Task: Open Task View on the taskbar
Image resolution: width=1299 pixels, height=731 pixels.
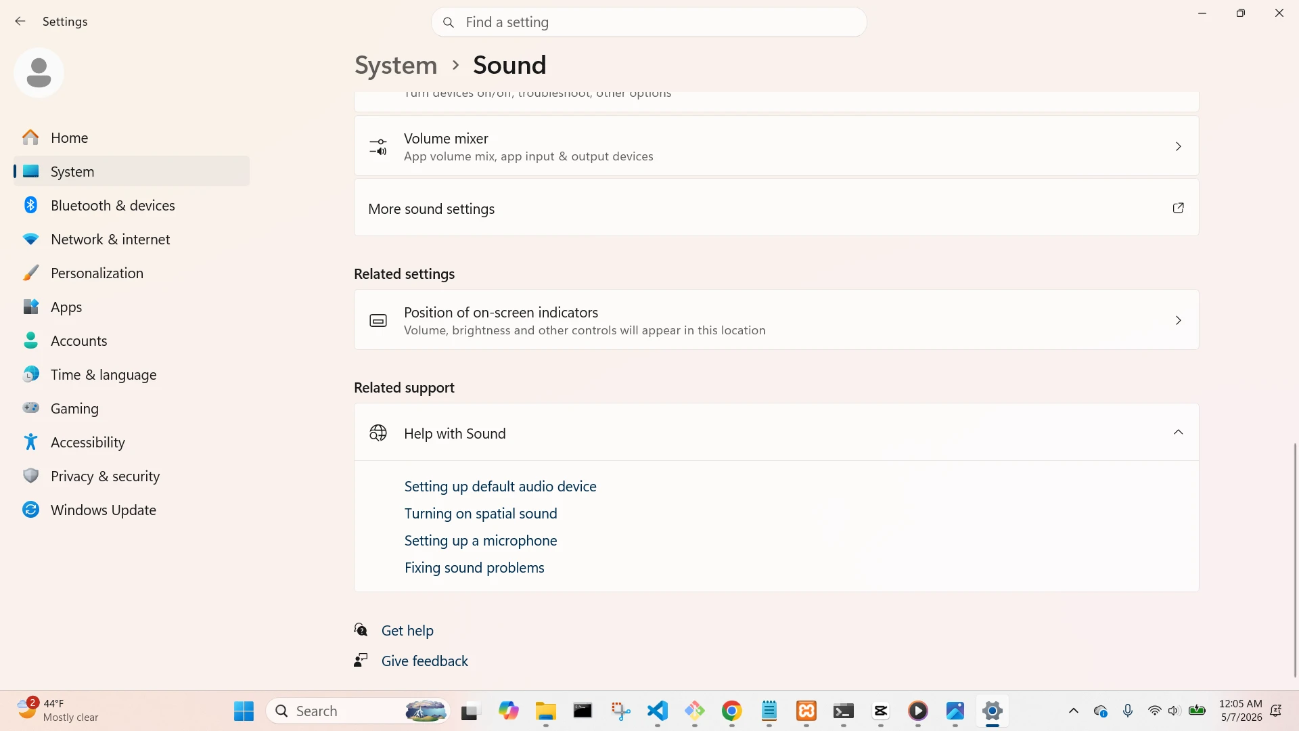Action: click(470, 711)
